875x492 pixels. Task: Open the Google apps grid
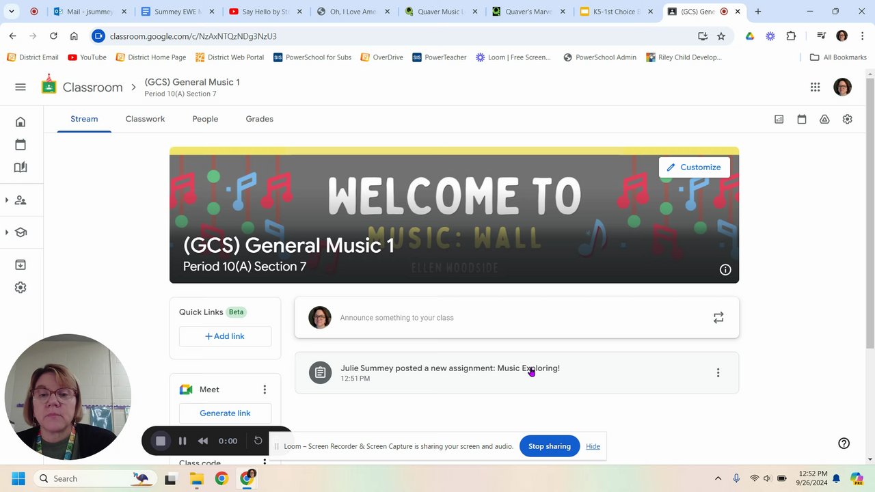(815, 87)
